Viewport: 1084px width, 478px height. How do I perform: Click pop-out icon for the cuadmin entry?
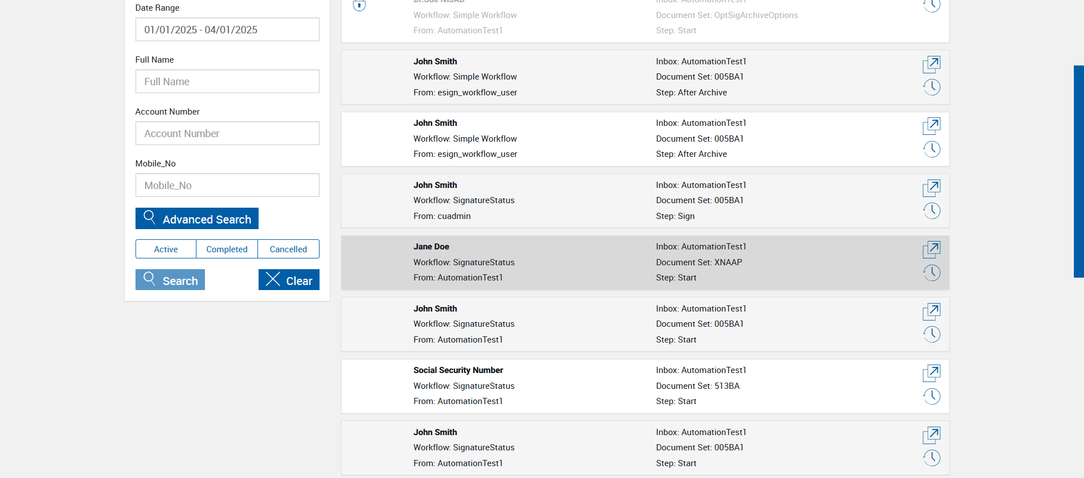[x=932, y=187]
